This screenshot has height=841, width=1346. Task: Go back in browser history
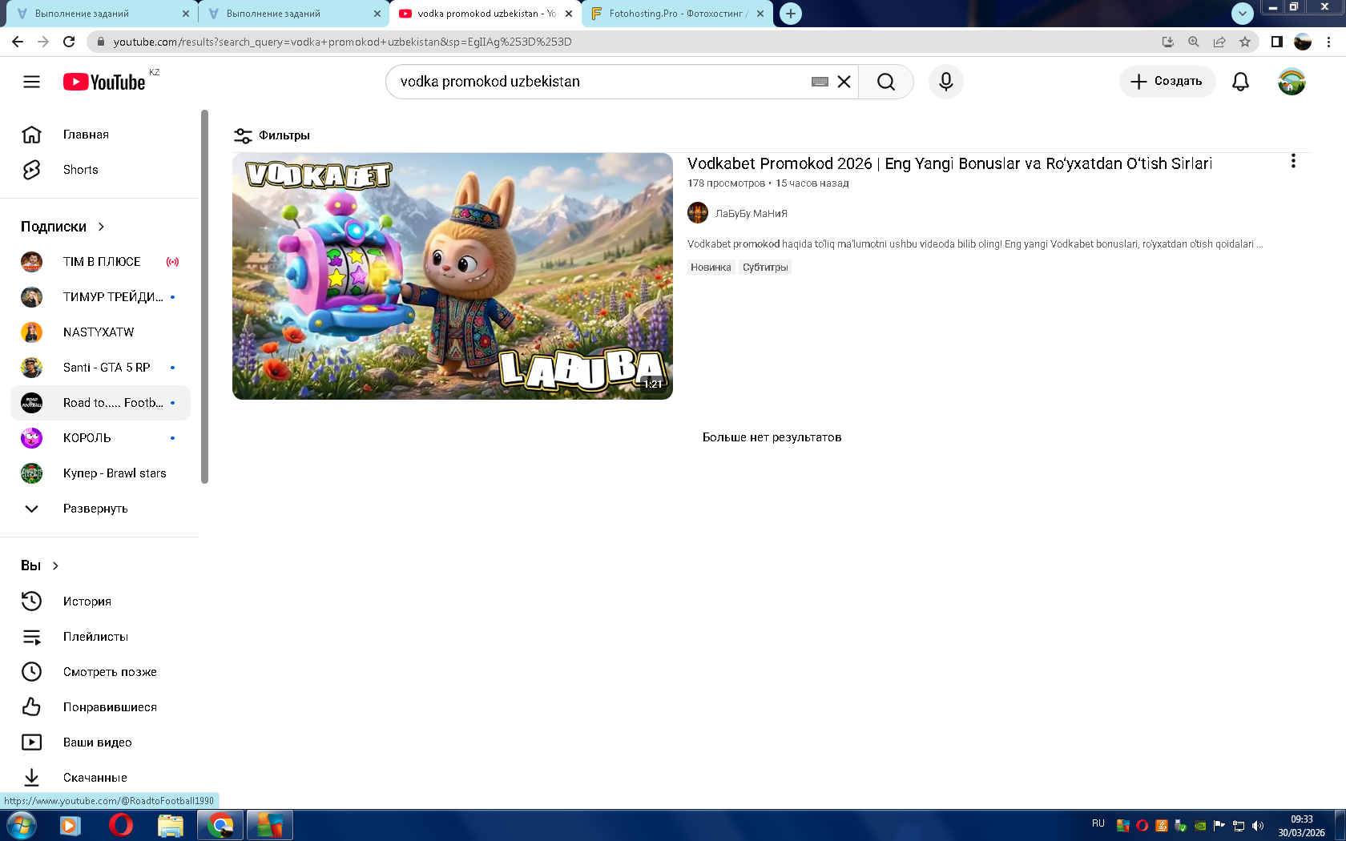(x=18, y=42)
